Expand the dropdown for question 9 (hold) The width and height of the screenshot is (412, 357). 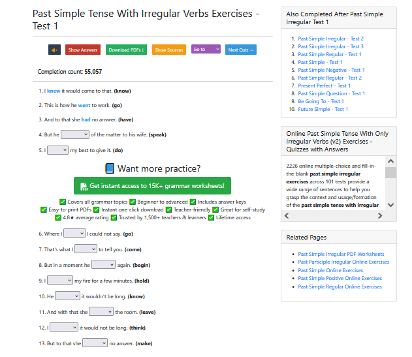coord(60,280)
